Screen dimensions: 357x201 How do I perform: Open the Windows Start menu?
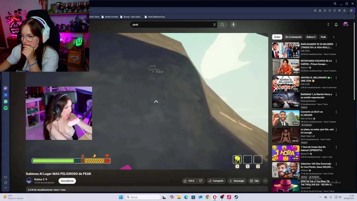click(x=121, y=197)
